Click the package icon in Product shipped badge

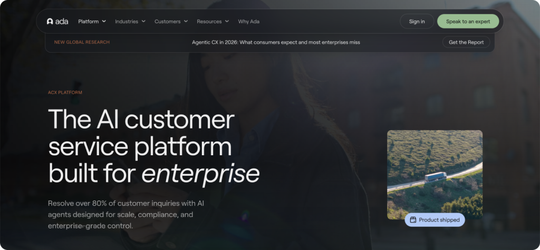pos(413,220)
